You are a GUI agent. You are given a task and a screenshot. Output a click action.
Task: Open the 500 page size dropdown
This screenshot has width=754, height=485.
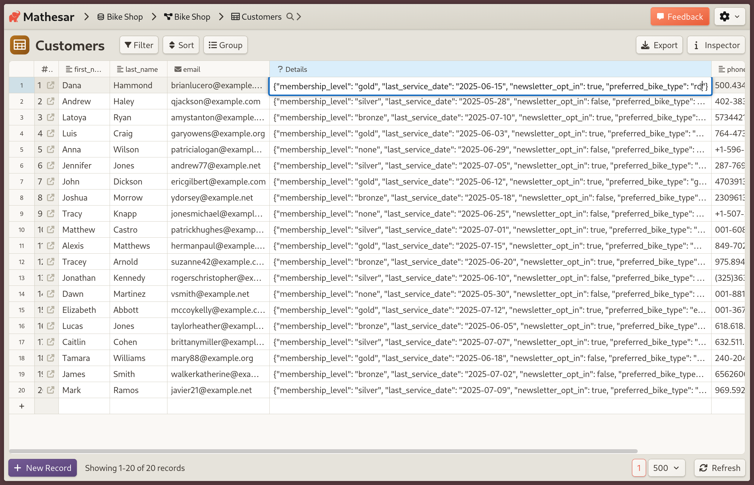[x=666, y=468]
